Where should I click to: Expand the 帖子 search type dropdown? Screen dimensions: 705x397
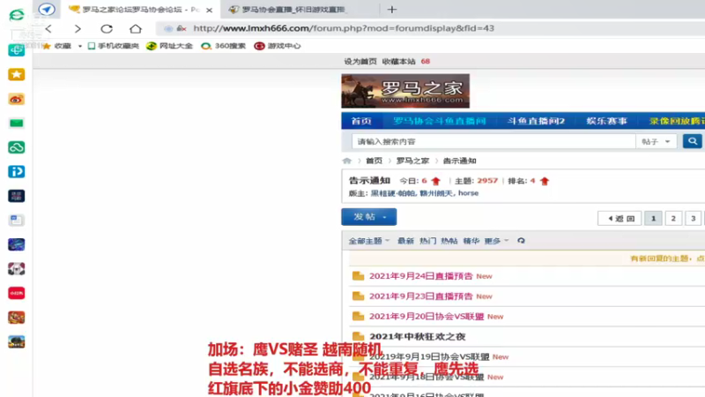(656, 141)
